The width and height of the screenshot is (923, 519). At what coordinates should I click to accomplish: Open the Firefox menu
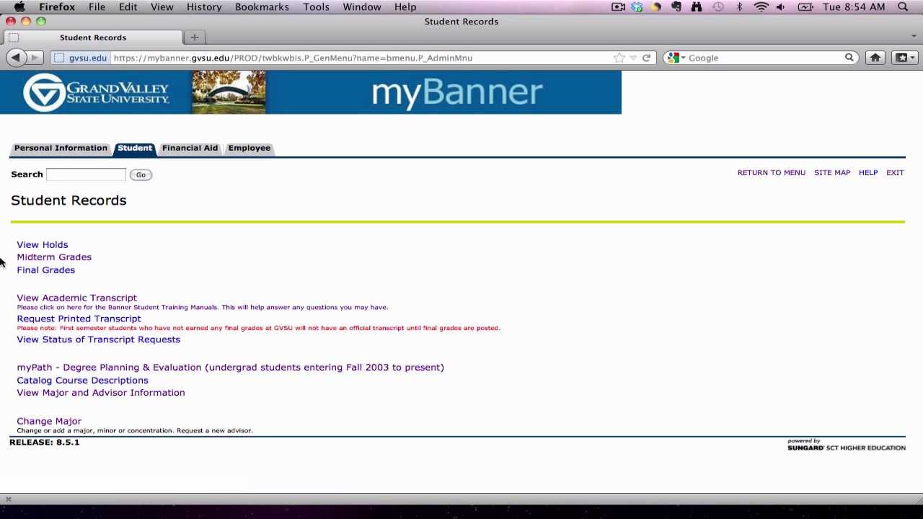click(x=57, y=6)
